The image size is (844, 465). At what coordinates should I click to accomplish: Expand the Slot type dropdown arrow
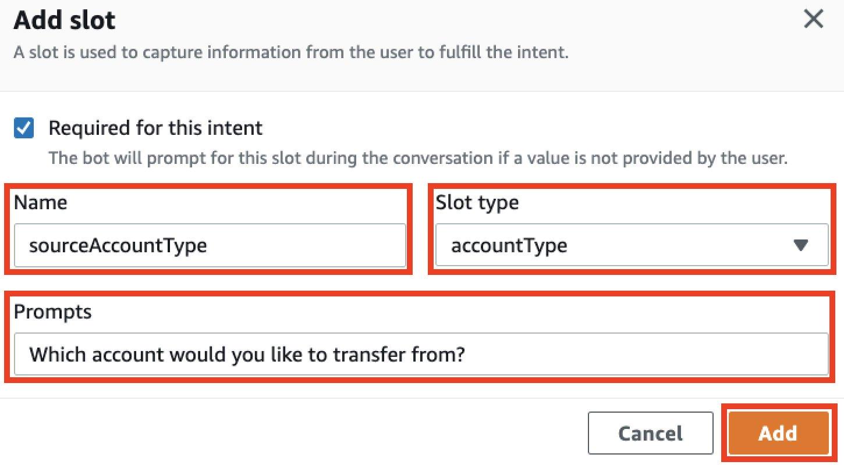coord(801,245)
